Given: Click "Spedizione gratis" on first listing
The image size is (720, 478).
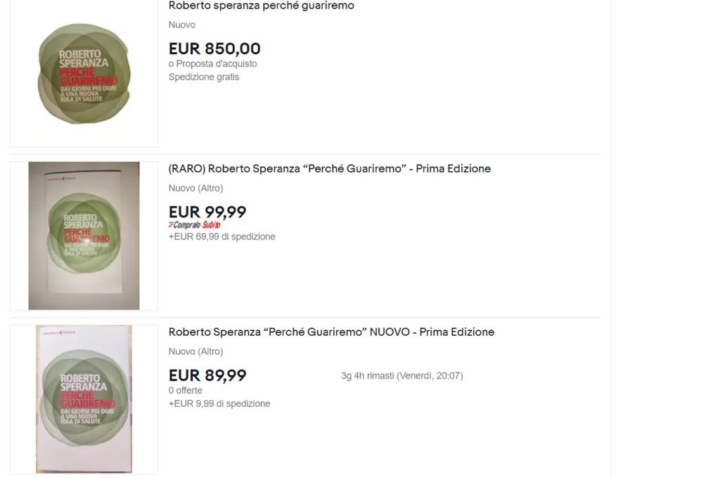Looking at the screenshot, I should 204,77.
